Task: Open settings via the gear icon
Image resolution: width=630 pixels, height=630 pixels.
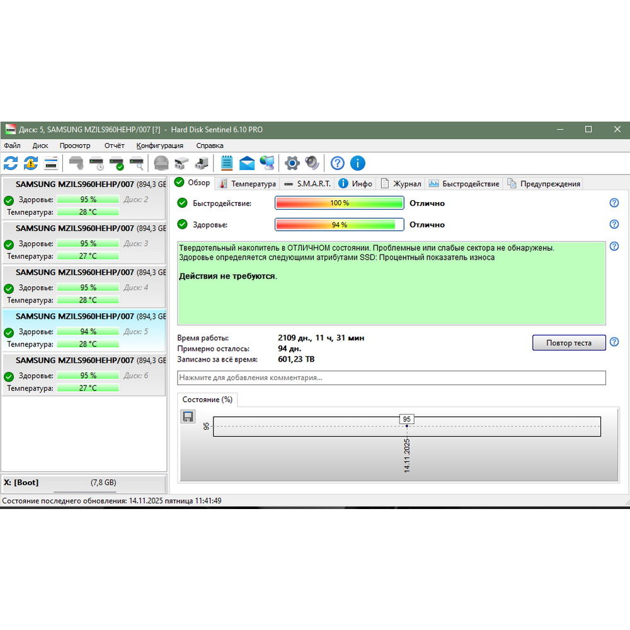Action: pyautogui.click(x=292, y=163)
